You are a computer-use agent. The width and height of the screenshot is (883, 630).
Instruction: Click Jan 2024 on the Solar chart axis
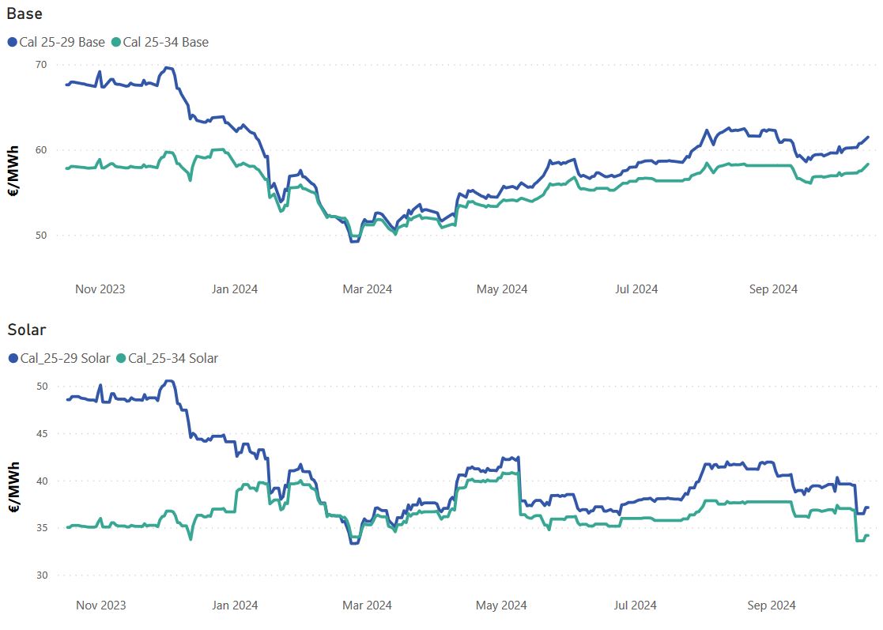tap(232, 605)
